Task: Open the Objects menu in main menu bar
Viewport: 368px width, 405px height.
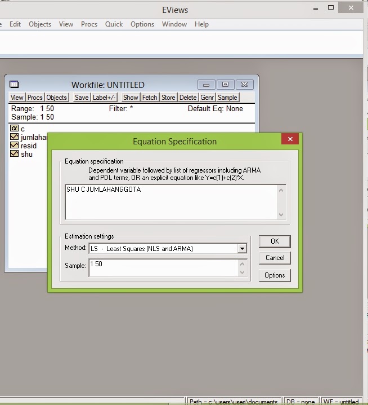Action: (x=40, y=24)
